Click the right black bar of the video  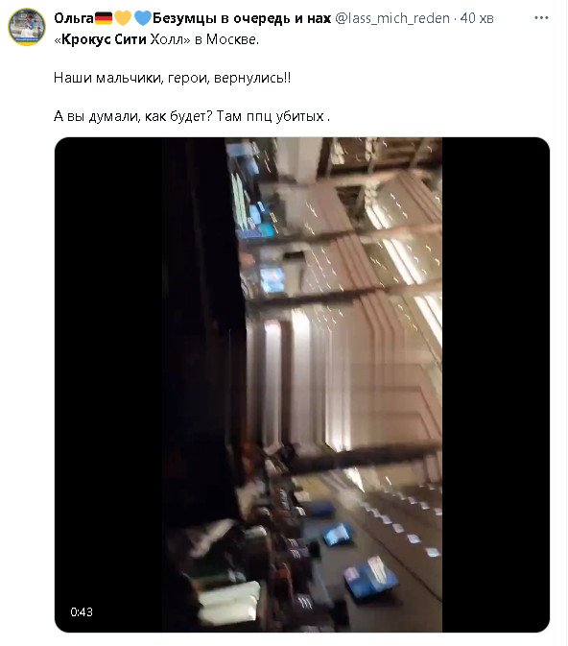pyautogui.click(x=496, y=385)
